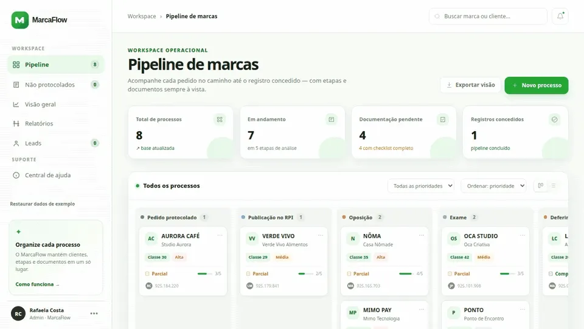Click the Pipeline de marcas breadcrumb
This screenshot has width=584, height=329.
[x=192, y=16]
